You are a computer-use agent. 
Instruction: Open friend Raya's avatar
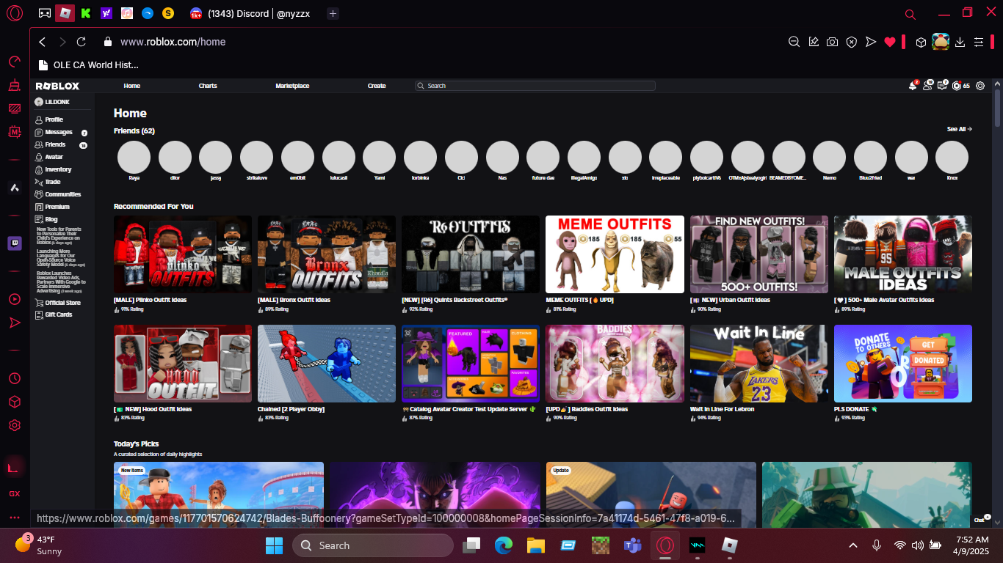[134, 157]
